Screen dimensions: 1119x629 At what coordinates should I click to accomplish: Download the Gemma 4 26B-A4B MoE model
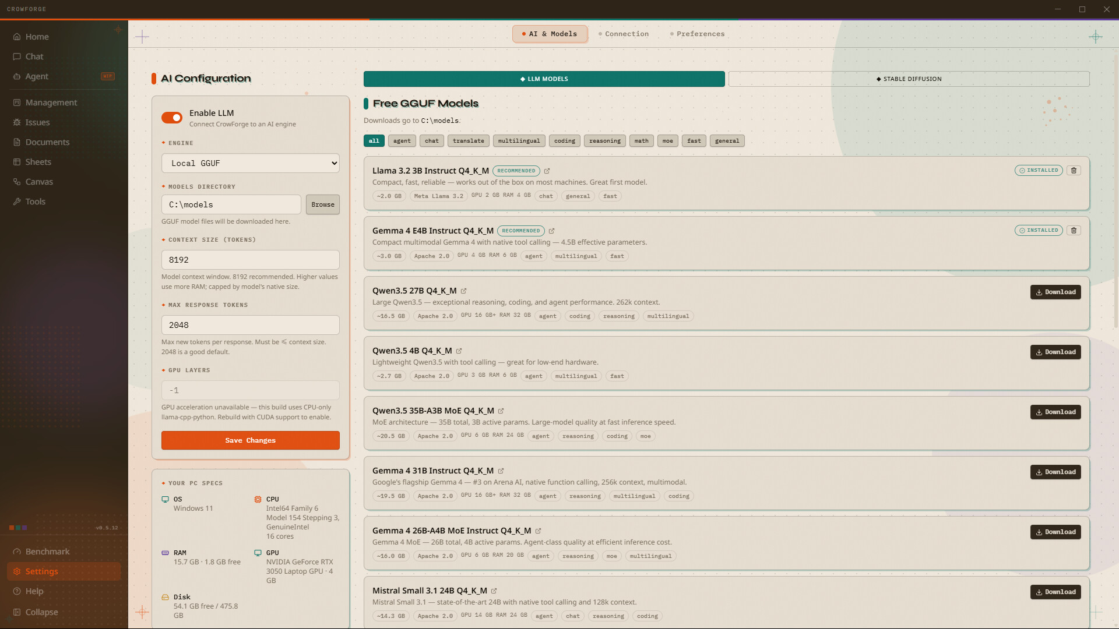click(1055, 532)
